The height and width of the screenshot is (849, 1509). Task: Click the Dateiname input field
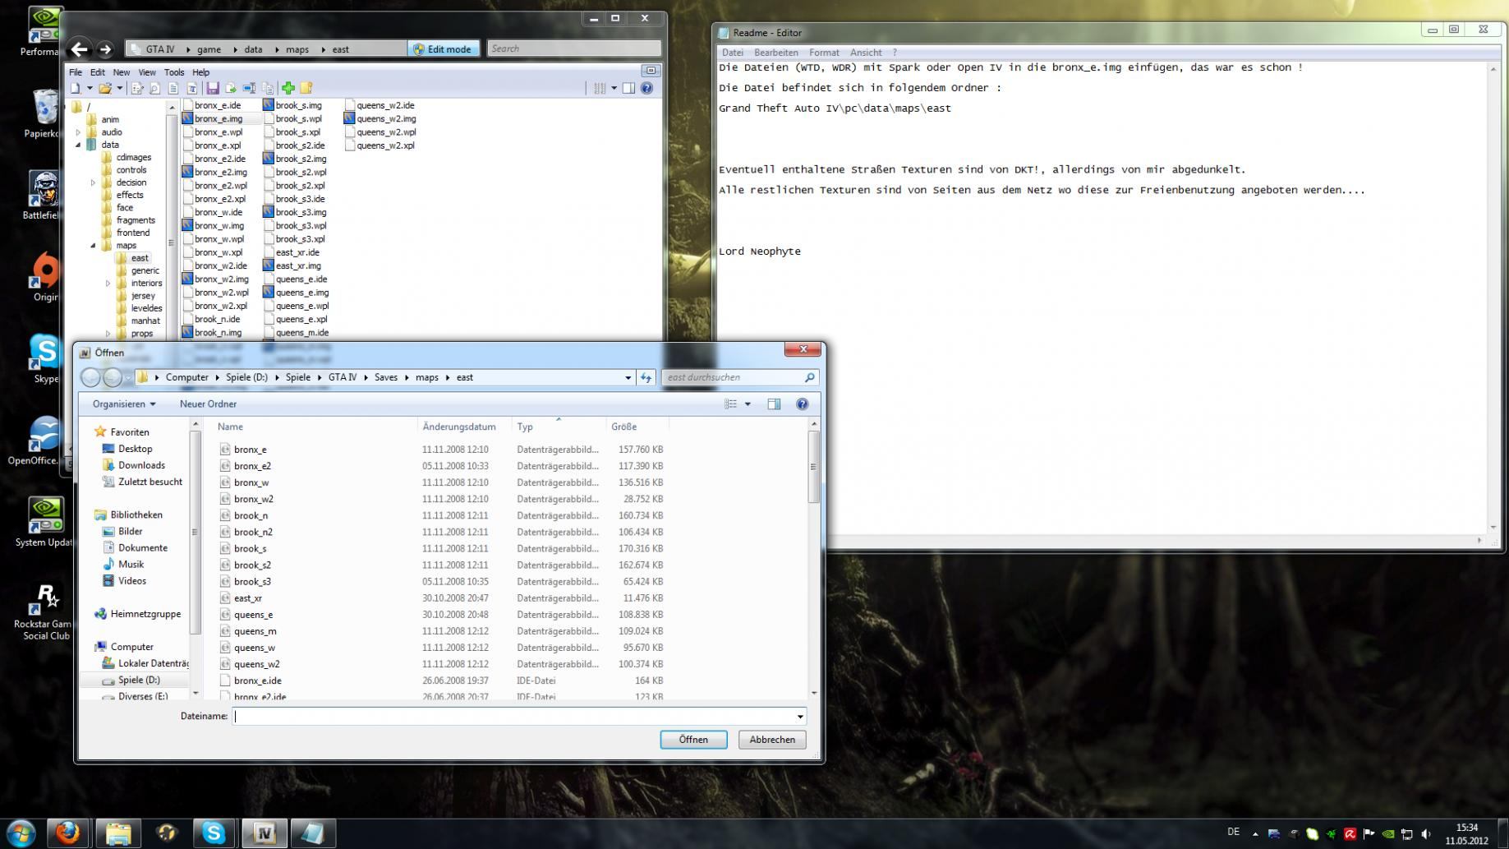[513, 716]
